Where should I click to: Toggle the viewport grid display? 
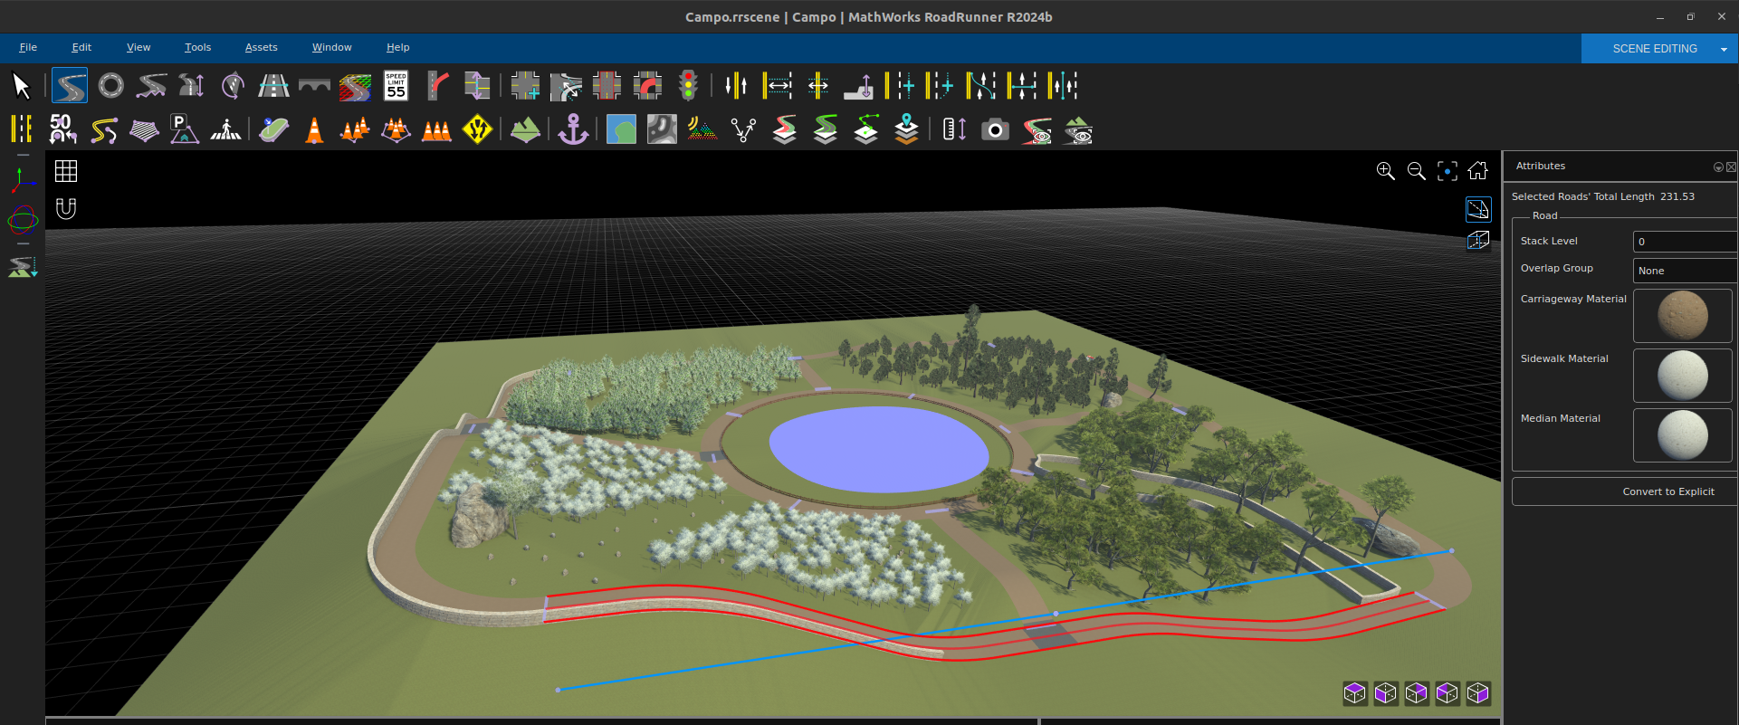click(66, 171)
